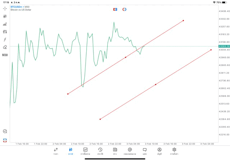Switch to the ราคา quotes tab
The image size is (230, 161).
56,151
